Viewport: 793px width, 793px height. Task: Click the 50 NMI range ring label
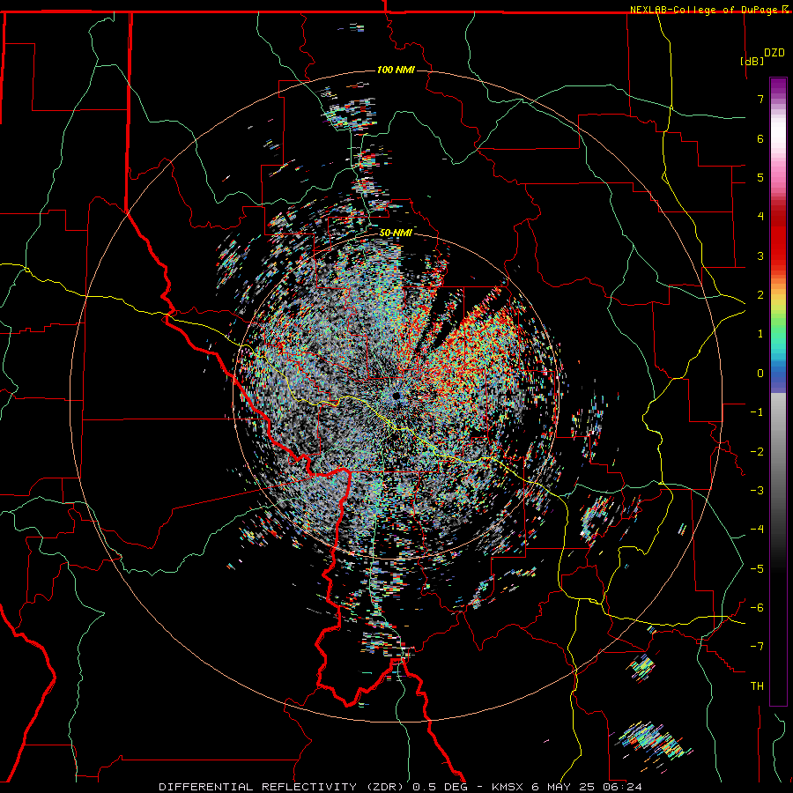tap(396, 233)
